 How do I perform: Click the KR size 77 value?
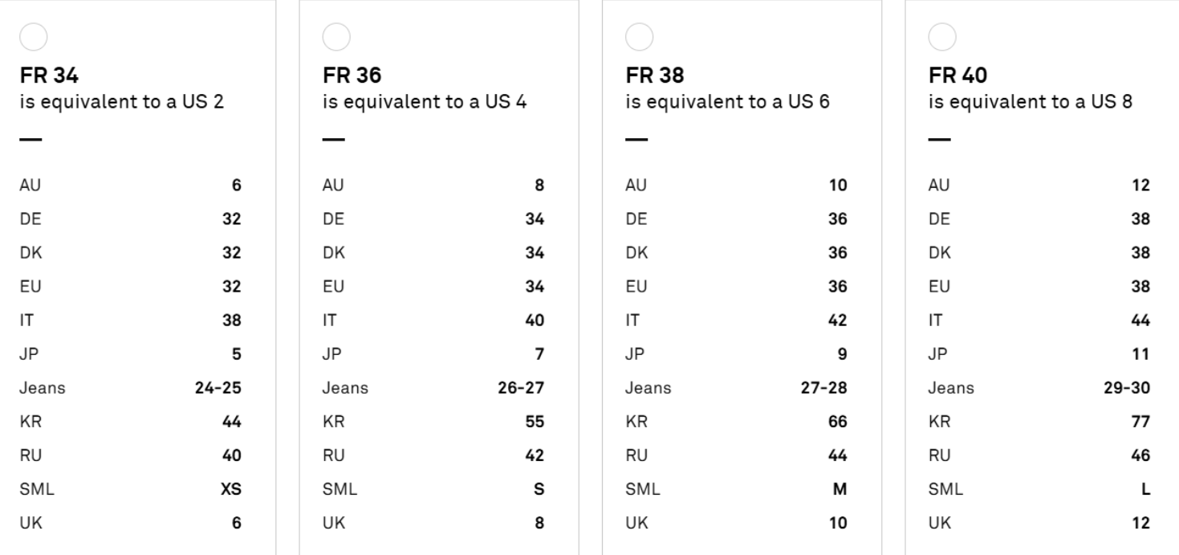pos(1140,422)
